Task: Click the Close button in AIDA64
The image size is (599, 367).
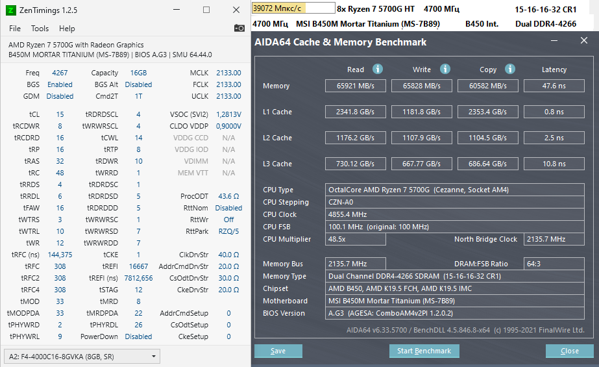Action: click(x=570, y=351)
